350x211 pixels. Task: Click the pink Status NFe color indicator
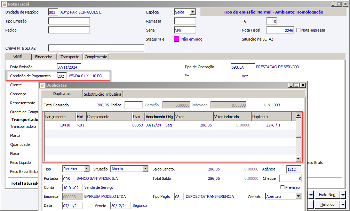[176, 39]
